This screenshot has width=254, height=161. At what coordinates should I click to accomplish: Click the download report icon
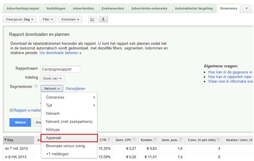tap(103, 20)
